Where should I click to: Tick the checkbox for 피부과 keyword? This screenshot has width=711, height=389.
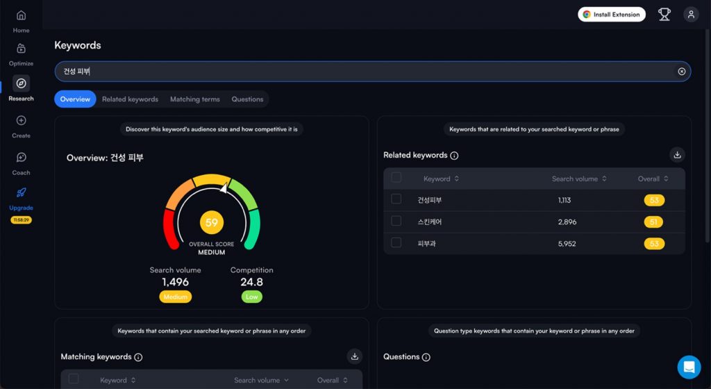[396, 243]
